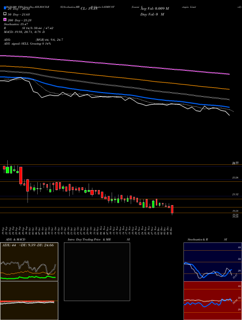Click the 23.26 price level label
Viewport: 242px width, 320px height.
pos(235,178)
